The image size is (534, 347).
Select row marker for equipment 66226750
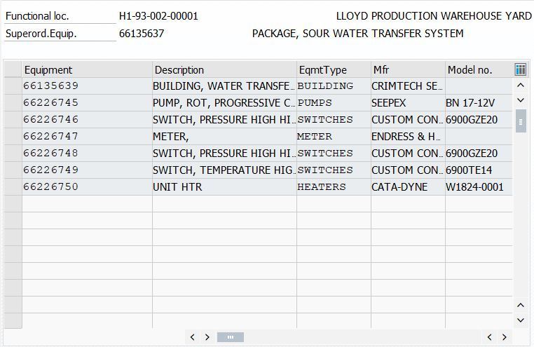pyautogui.click(x=13, y=187)
